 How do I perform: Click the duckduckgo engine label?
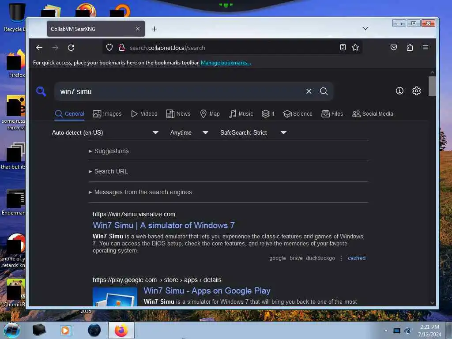(x=320, y=258)
